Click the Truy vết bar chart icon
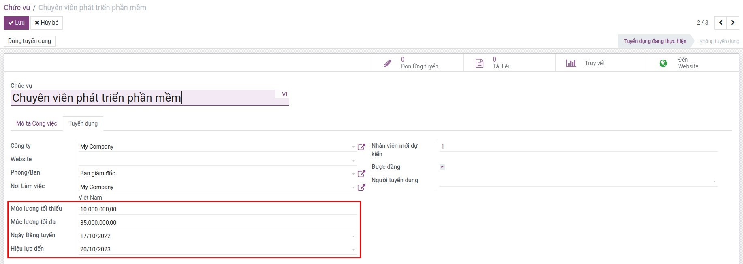 [x=571, y=63]
